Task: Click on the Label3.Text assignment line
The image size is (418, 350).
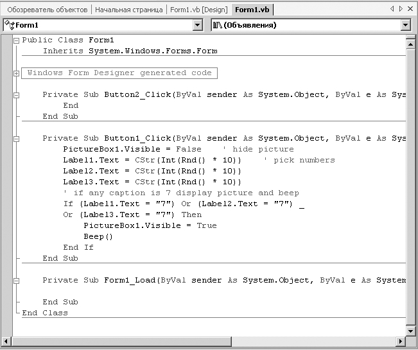Action: click(152, 182)
